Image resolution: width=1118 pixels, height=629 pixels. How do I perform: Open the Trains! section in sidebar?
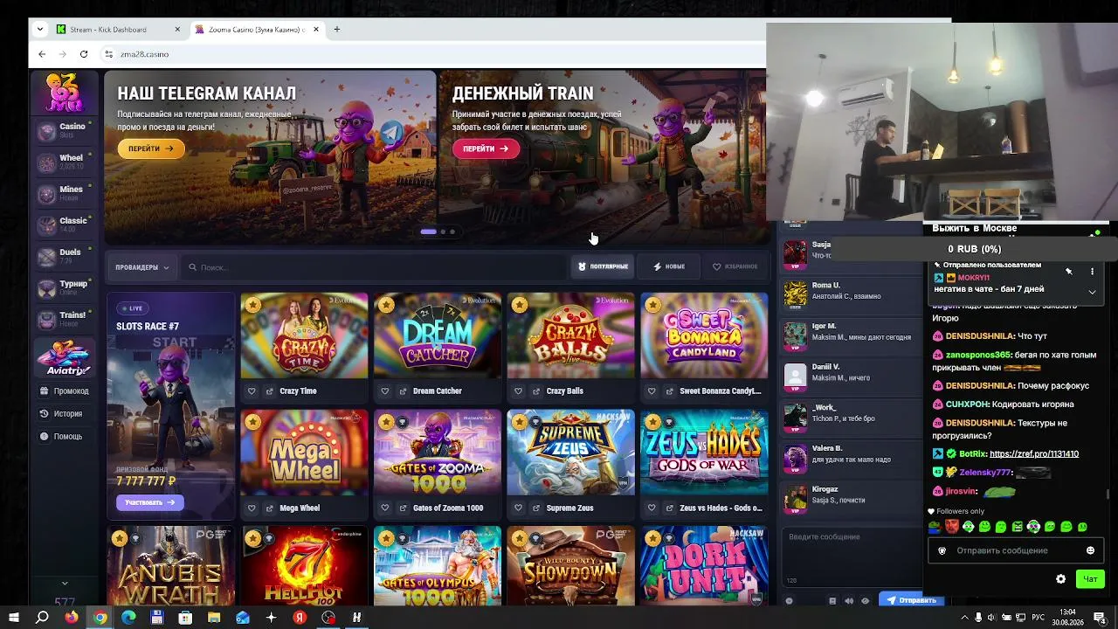pyautogui.click(x=63, y=319)
